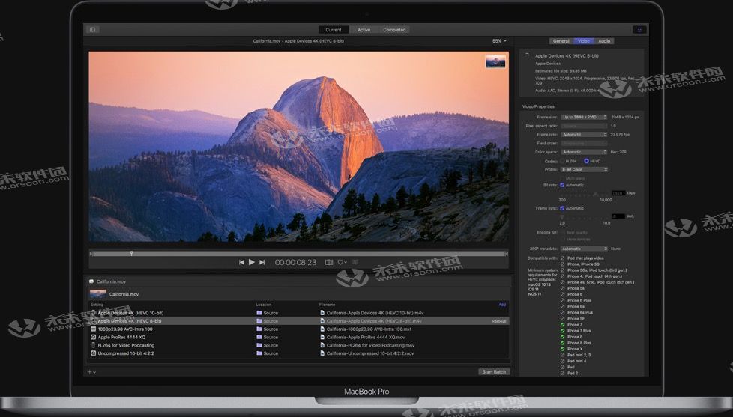This screenshot has height=417, width=733.
Task: Select the HEVC codec radio button
Action: coord(586,161)
